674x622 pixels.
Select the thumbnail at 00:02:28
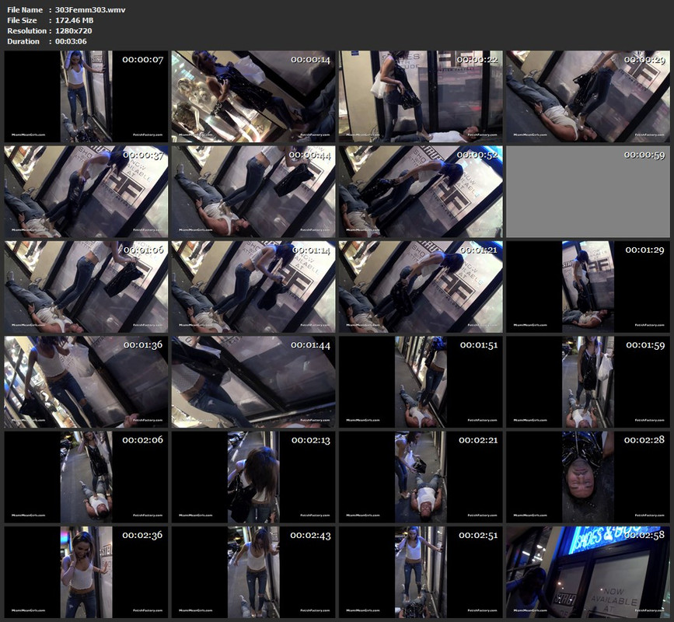pos(588,477)
